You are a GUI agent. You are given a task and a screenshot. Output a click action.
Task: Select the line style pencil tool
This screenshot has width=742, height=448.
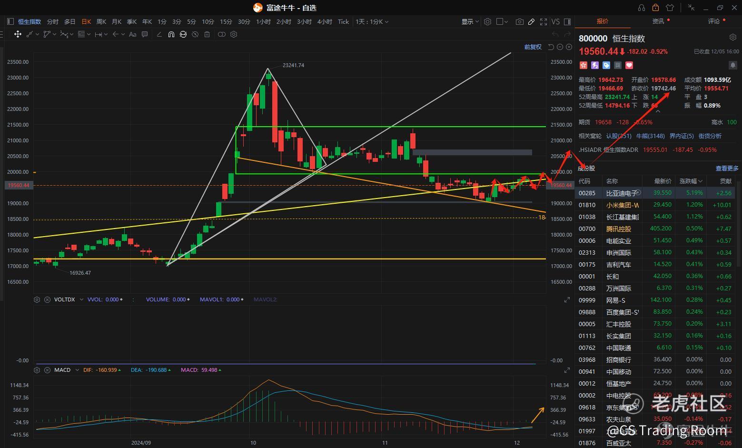tap(159, 34)
